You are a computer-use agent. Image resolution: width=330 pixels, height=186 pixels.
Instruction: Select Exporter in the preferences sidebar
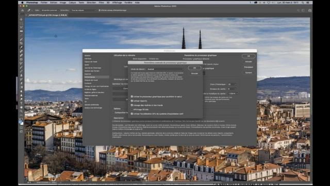tap(88, 74)
